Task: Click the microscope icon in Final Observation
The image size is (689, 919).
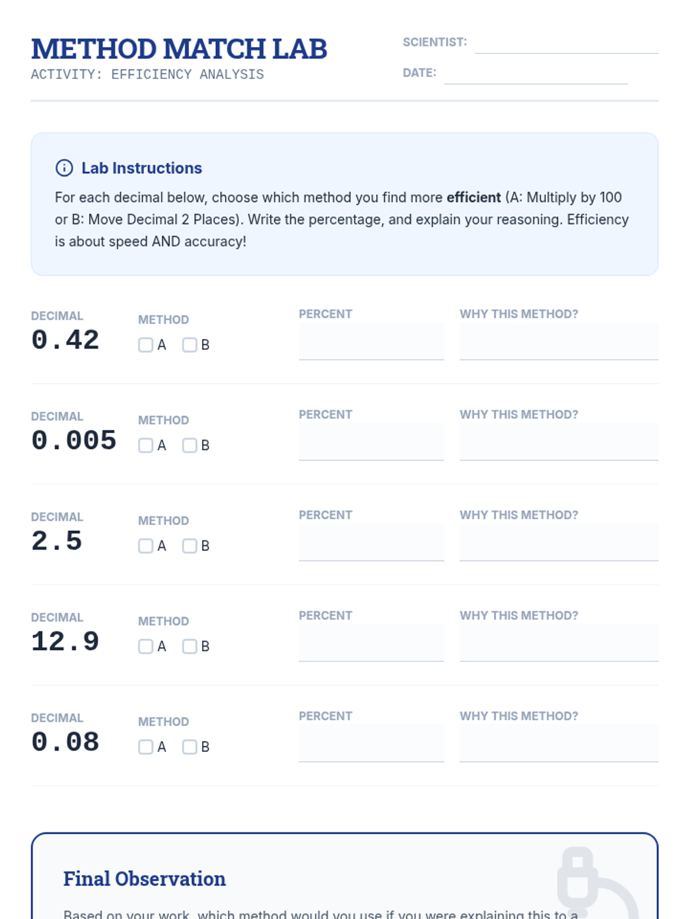Action: pos(597,882)
